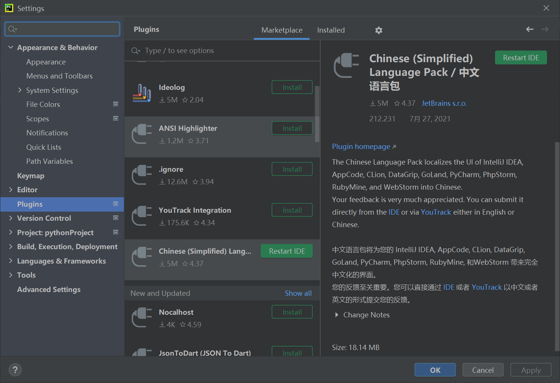Open the Plugin homepage link
560x383 pixels.
(364, 146)
